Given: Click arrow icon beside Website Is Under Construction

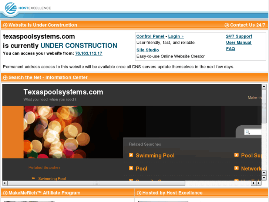Looking at the screenshot, I should coord(5,25).
